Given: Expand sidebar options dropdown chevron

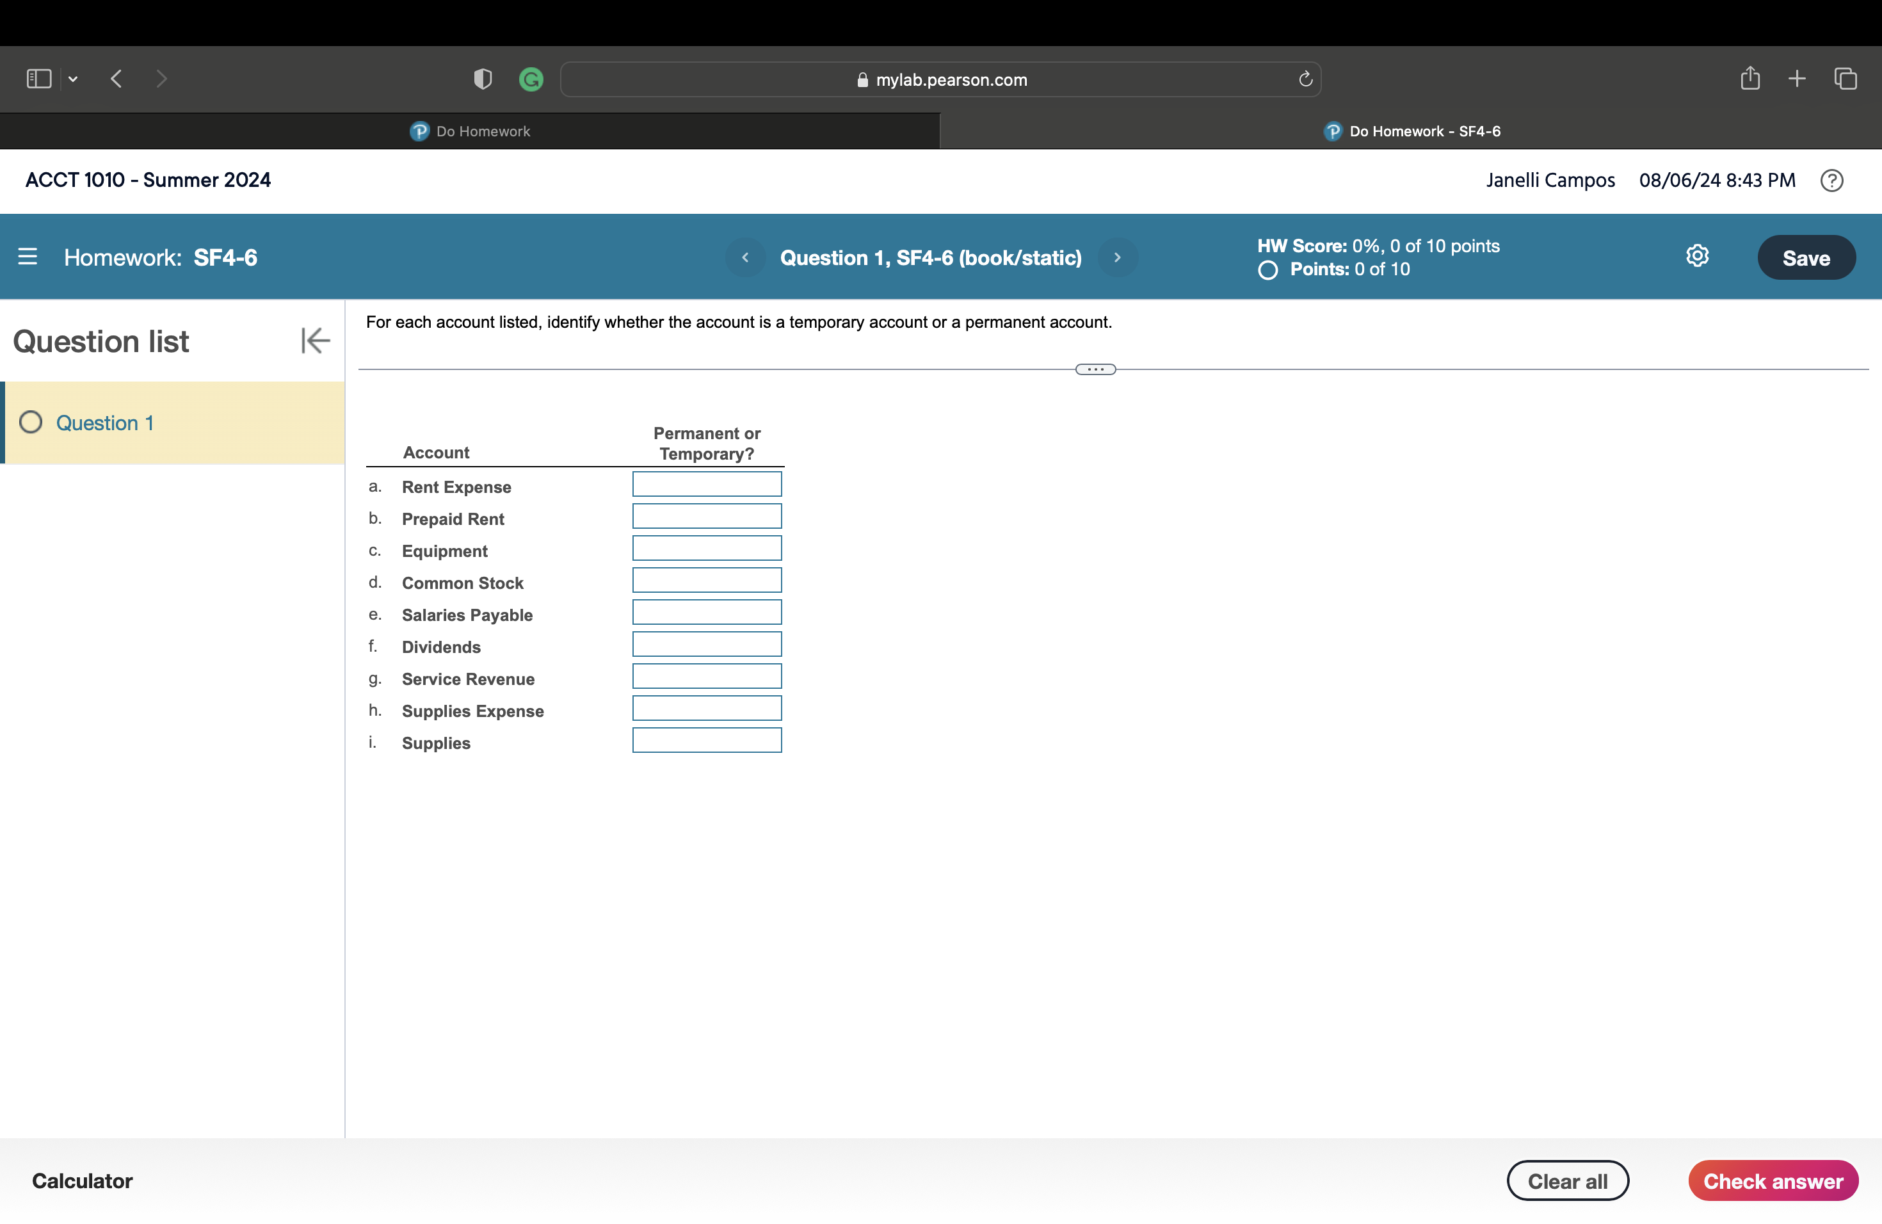Looking at the screenshot, I should point(73,79).
